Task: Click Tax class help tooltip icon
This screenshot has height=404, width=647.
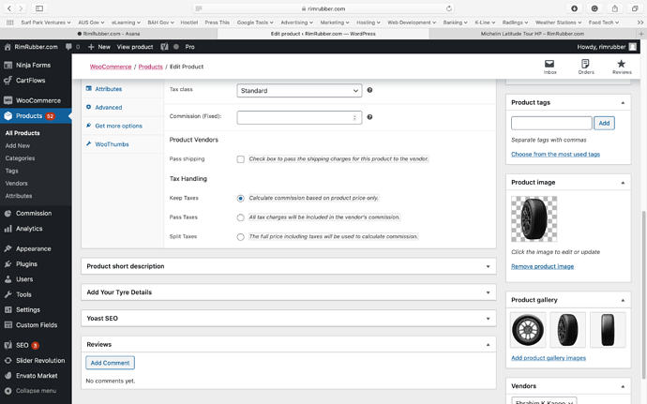Action: pyautogui.click(x=369, y=90)
